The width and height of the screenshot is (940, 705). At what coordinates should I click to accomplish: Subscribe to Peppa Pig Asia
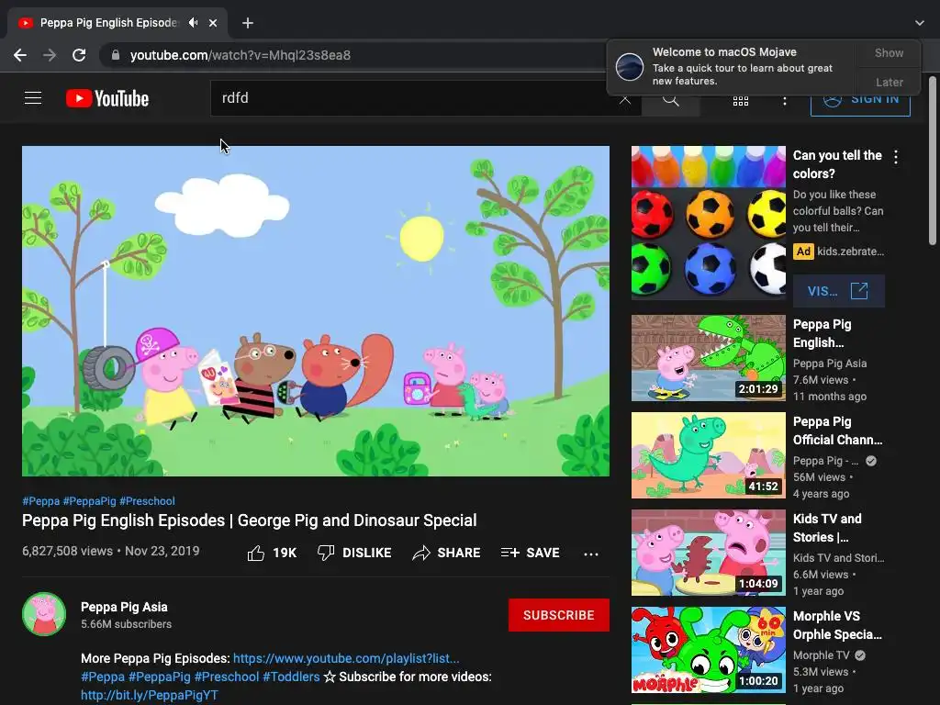pyautogui.click(x=559, y=615)
